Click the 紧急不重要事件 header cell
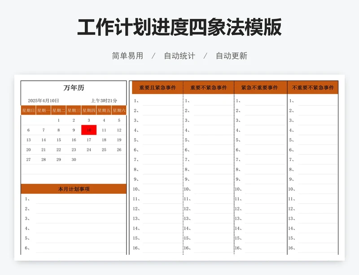The width and height of the screenshot is (359, 275). tap(260, 87)
